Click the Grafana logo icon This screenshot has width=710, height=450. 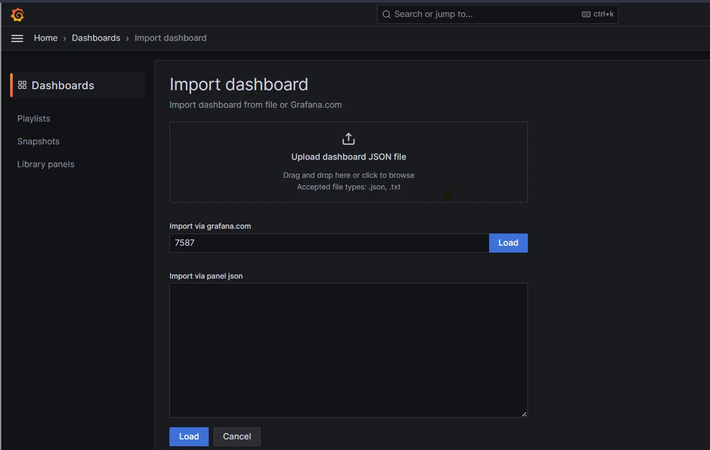click(x=18, y=15)
